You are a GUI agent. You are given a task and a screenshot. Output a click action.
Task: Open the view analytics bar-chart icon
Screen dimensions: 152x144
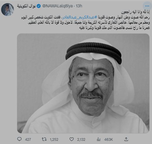point(99,139)
